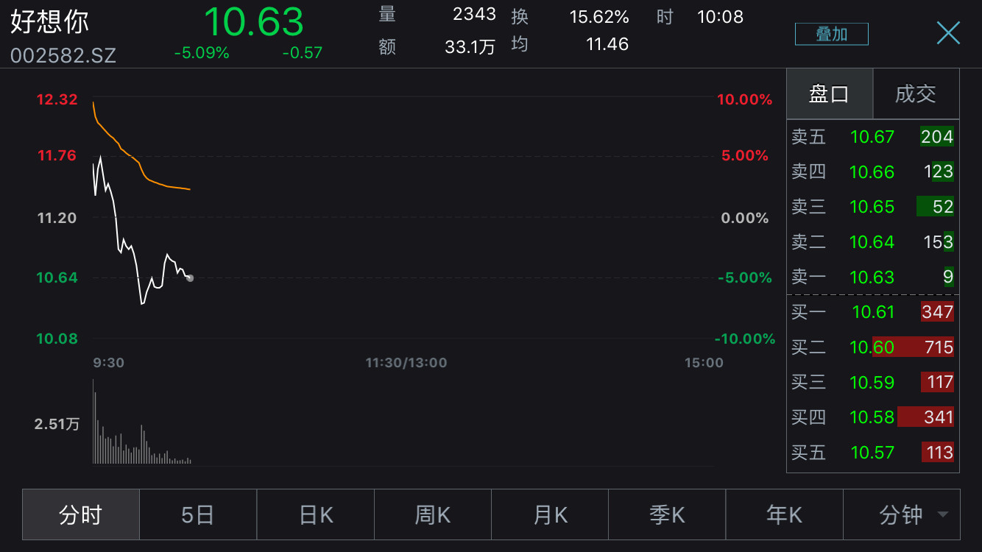
Task: Switch to the 5日 (5-day) chart
Action: [197, 514]
